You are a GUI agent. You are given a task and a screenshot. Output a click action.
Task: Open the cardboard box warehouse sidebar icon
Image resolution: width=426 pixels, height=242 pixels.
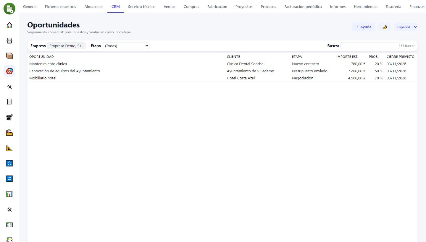pos(9,56)
